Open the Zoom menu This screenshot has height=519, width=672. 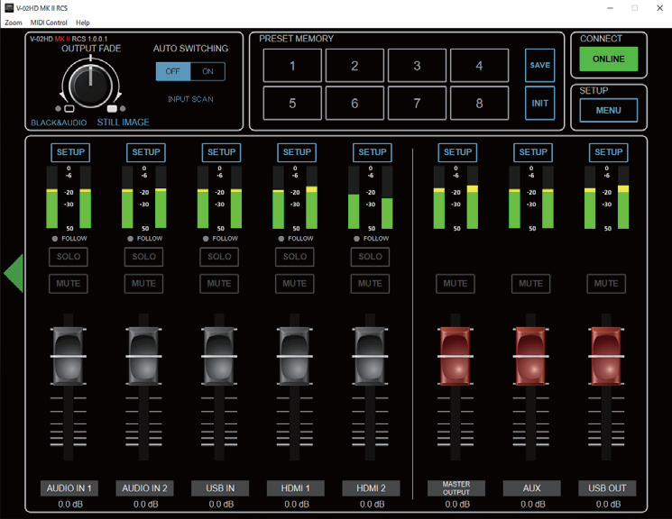14,23
